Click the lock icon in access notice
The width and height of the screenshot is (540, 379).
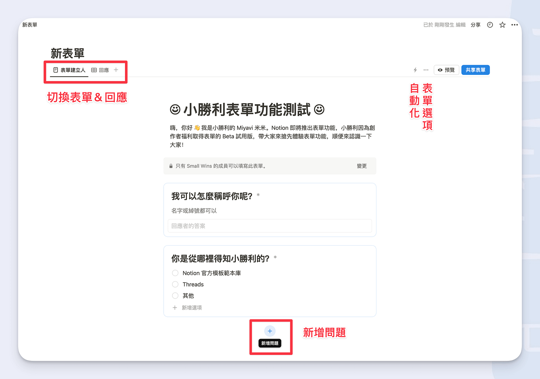coord(171,166)
